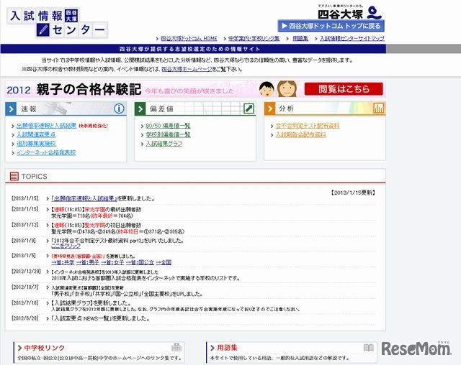Open the →首:女子 link
This screenshot has width=461, height=365.
point(112,262)
